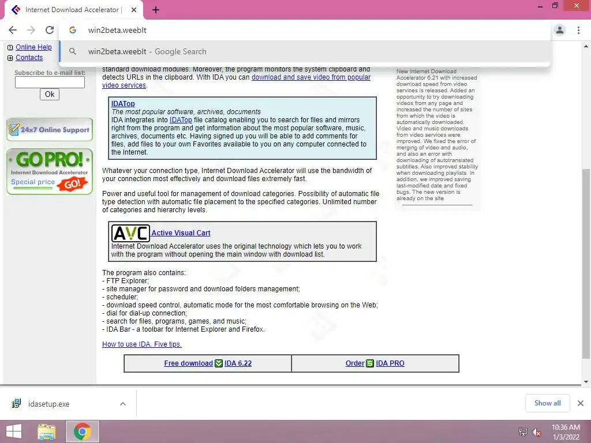Reload the page with the refresh icon
Image resolution: width=591 pixels, height=443 pixels.
coord(50,30)
